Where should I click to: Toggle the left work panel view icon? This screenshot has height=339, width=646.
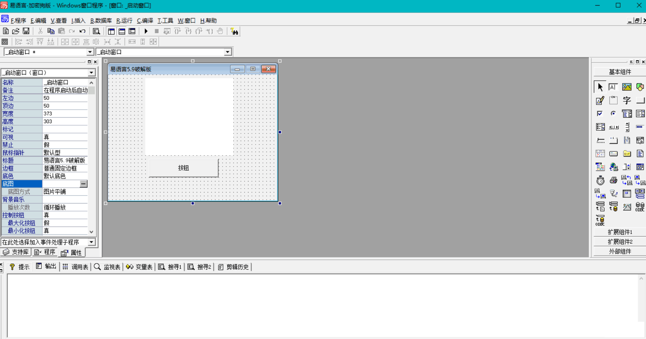tap(111, 31)
